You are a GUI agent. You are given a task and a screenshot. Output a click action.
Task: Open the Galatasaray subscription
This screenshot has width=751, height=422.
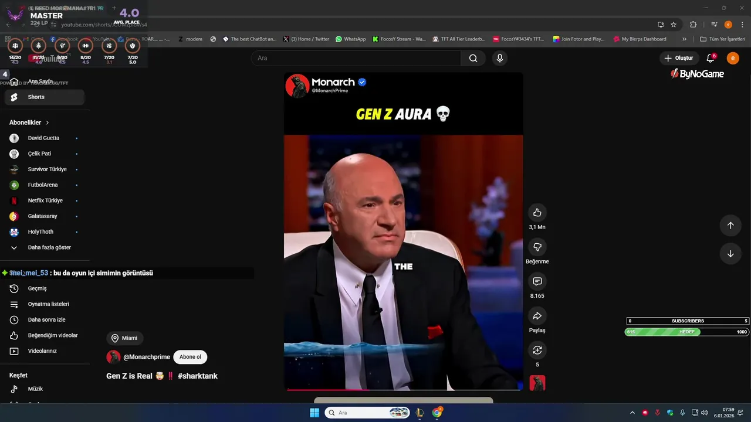pyautogui.click(x=45, y=216)
